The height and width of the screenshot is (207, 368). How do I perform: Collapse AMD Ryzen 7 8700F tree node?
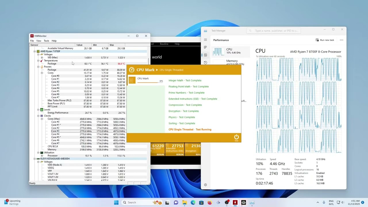[34, 51]
